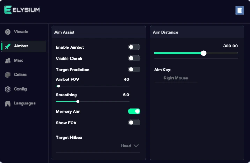Toggle the Visible Check switch

click(x=134, y=58)
